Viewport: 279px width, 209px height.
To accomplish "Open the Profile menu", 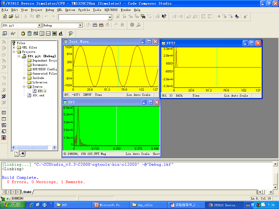I will pyautogui.click(x=84, y=10).
